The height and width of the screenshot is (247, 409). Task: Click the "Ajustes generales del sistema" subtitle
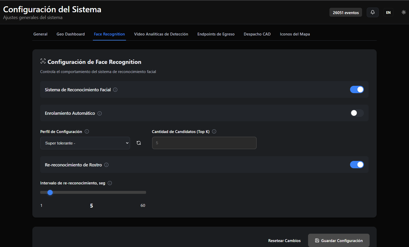33,17
